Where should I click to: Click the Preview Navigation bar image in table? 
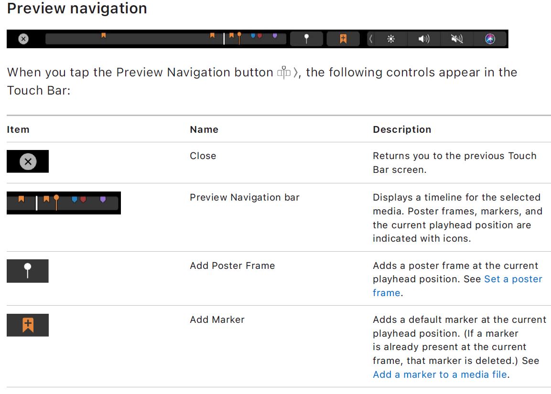64,203
